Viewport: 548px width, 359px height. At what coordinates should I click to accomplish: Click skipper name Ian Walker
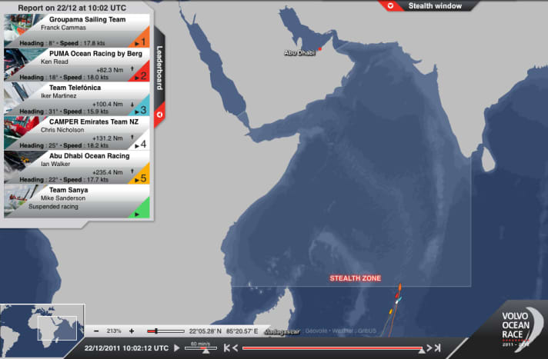(x=55, y=164)
